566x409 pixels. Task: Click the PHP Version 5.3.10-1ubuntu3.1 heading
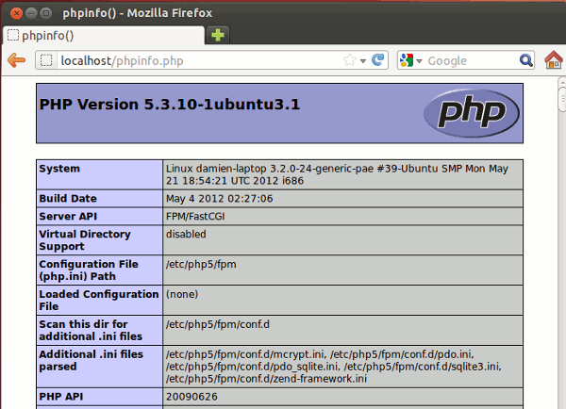click(x=170, y=105)
